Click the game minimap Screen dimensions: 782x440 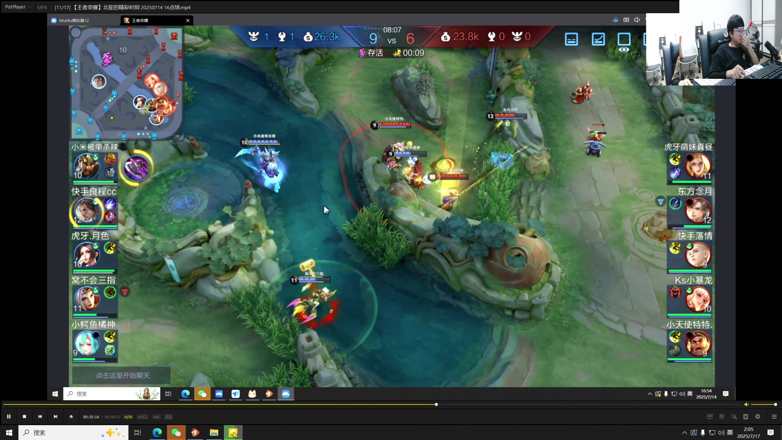point(126,82)
